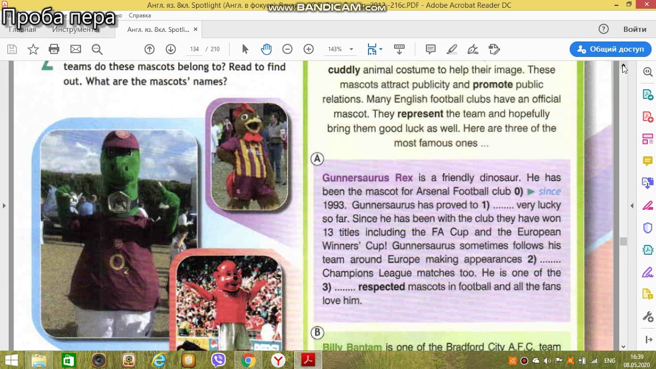Viewport: 656px width, 369px height.
Task: Open Export PDF tool in sidebar
Action: (648, 95)
